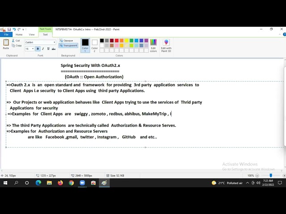The height and width of the screenshot is (214, 286).
Task: Open the File menu
Action: [6, 34]
